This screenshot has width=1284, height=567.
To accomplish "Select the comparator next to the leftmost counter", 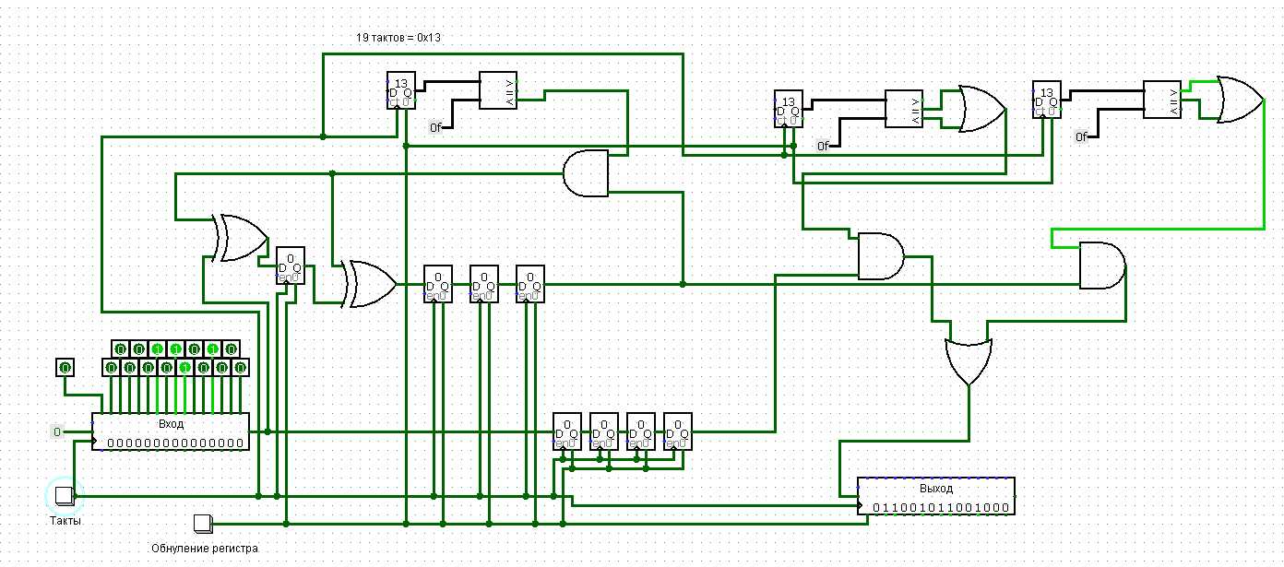I will 498,90.
